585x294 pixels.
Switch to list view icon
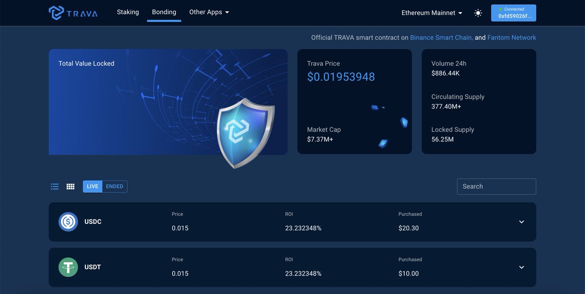click(x=55, y=186)
